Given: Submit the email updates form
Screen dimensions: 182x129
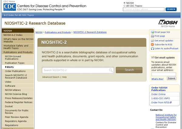Looking at the screenshot, I should coord(171,78).
